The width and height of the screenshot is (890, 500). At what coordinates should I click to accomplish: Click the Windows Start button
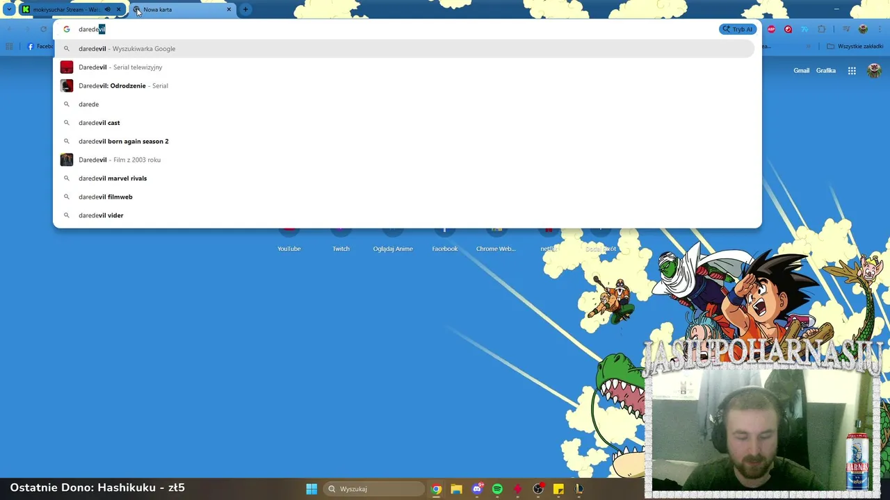(311, 489)
